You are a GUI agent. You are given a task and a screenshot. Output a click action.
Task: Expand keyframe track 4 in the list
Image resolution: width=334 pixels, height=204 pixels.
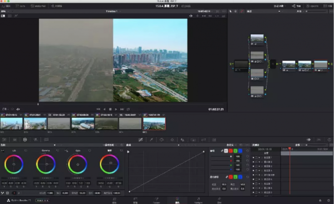[262, 171]
